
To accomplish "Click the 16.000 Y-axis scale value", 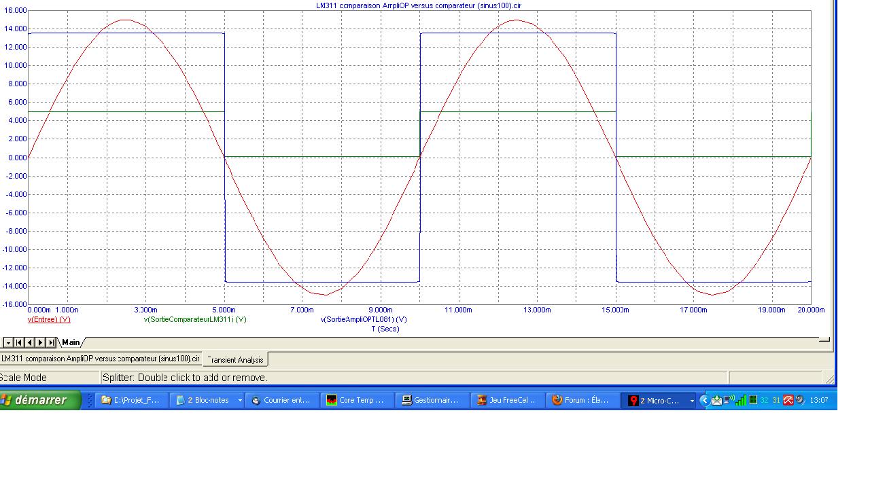I will pyautogui.click(x=15, y=10).
